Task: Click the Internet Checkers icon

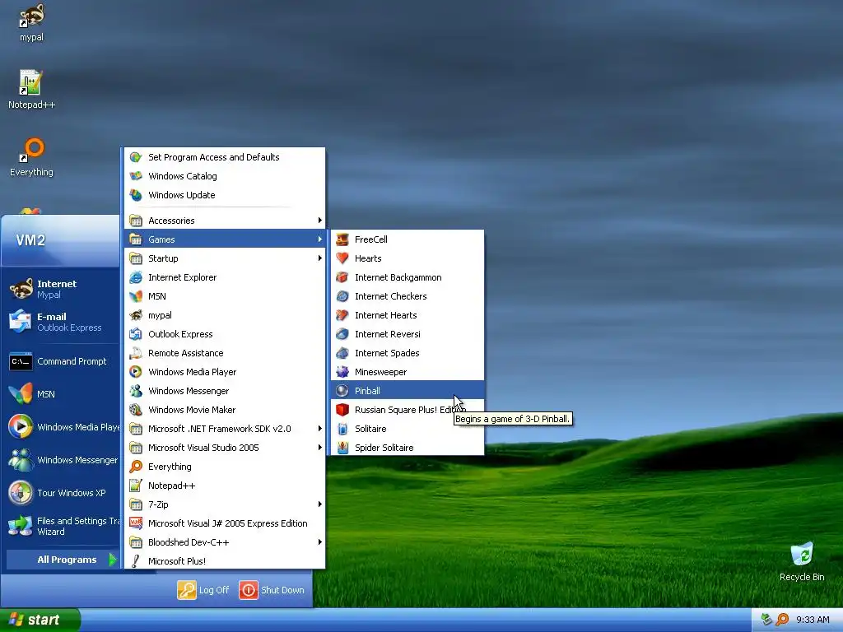Action: click(342, 296)
